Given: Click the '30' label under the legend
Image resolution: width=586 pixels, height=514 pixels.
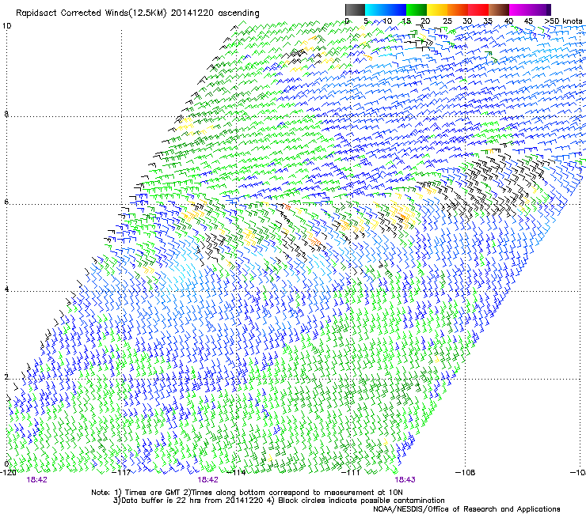Looking at the screenshot, I should (x=467, y=21).
